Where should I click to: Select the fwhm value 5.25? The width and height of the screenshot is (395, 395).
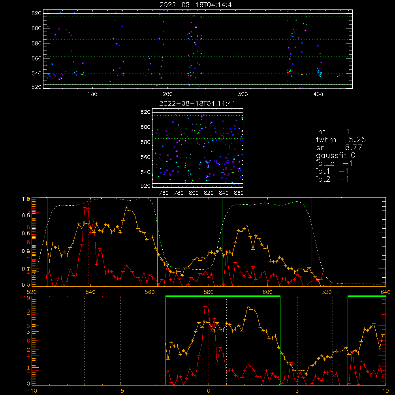point(357,139)
